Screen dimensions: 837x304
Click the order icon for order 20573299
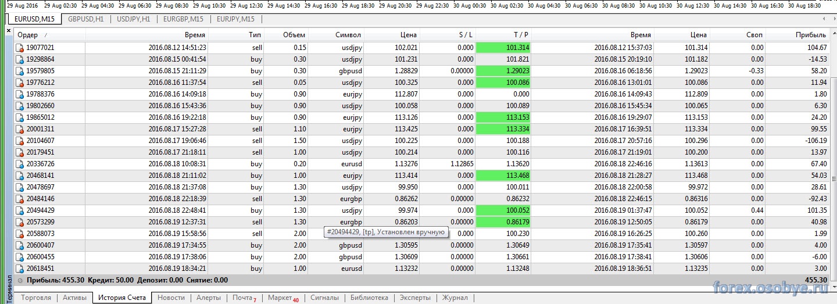pos(20,222)
